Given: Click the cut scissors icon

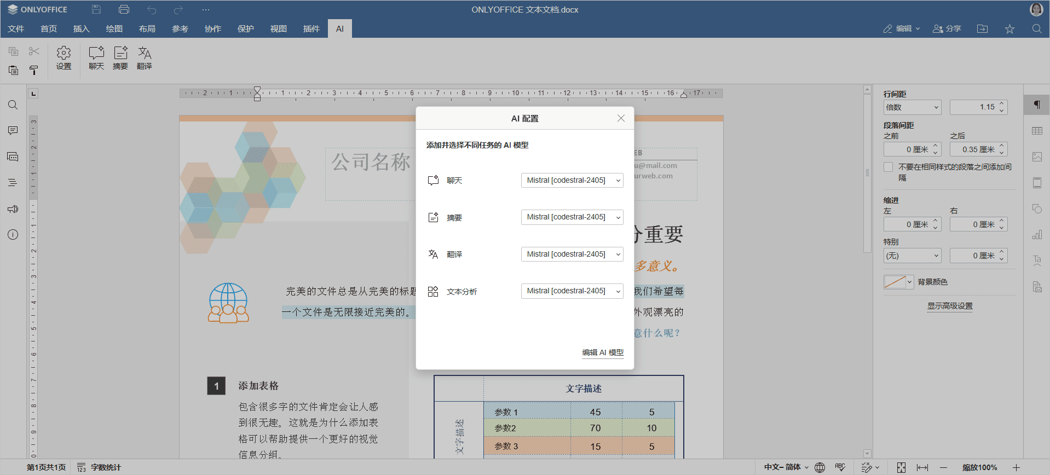Looking at the screenshot, I should tap(34, 51).
